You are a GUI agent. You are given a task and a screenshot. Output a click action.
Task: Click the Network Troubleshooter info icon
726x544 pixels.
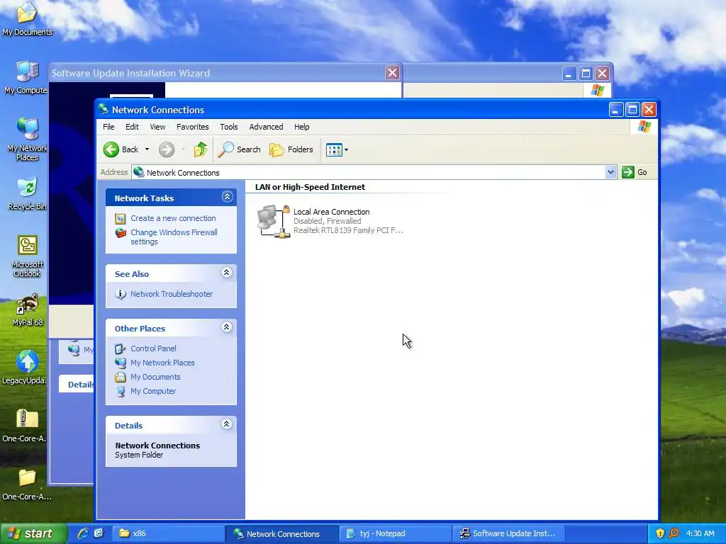pos(121,294)
